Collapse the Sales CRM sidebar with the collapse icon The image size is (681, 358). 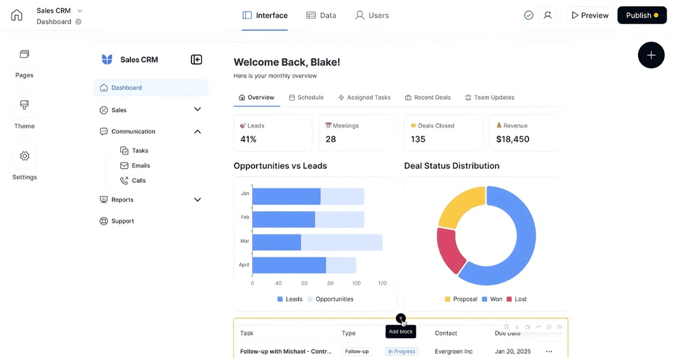coord(196,59)
